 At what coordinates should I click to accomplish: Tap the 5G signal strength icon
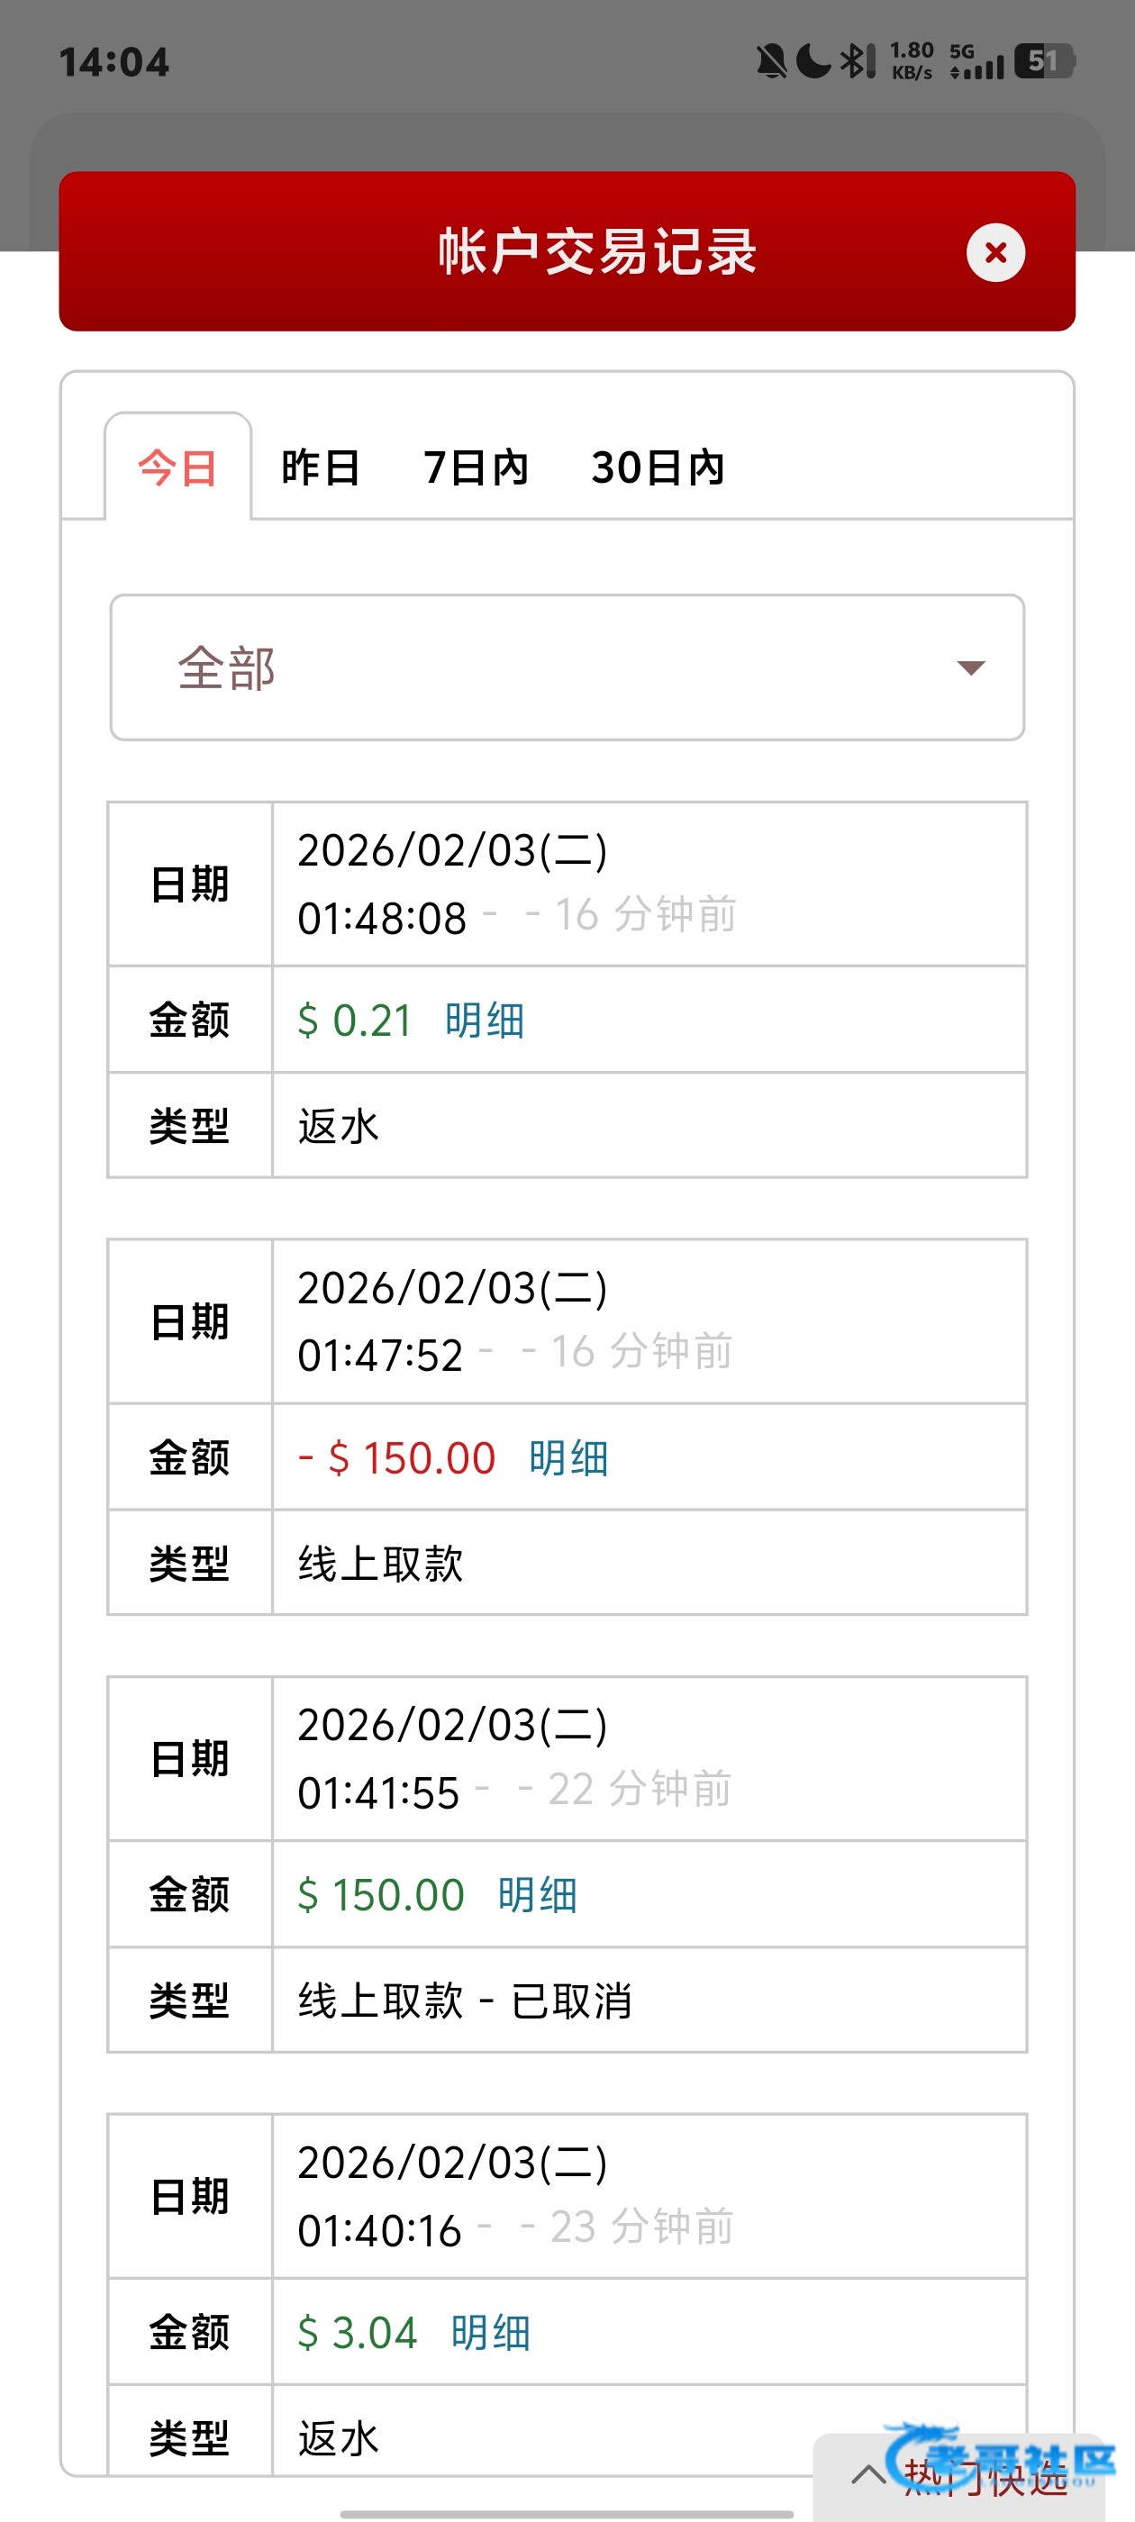976,61
